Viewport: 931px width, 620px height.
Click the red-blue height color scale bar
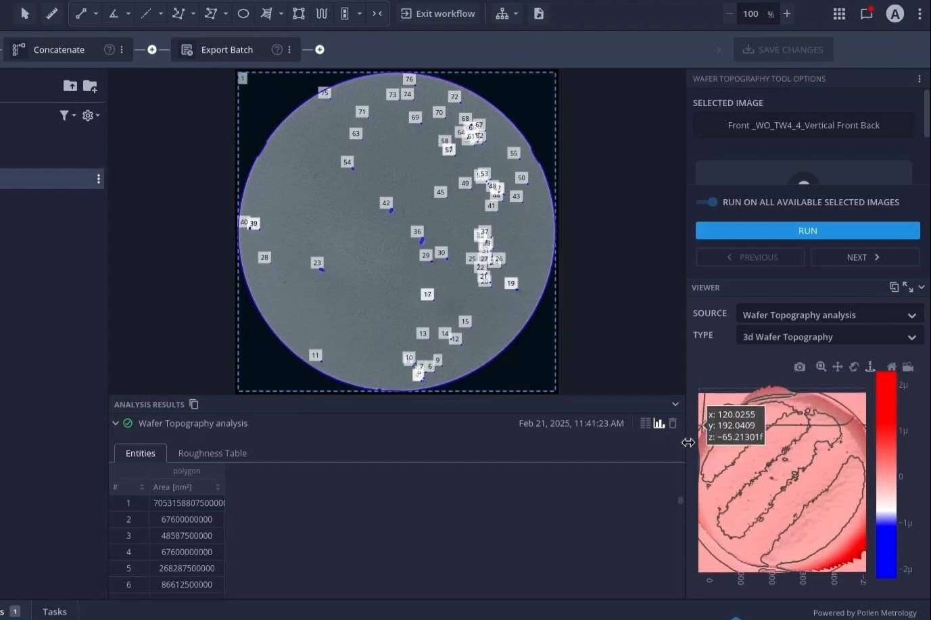(x=886, y=475)
